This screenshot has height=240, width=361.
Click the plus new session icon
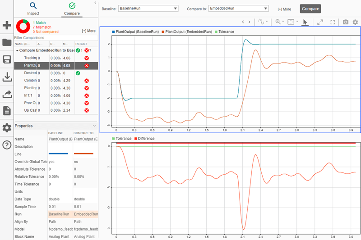[x=7, y=25]
